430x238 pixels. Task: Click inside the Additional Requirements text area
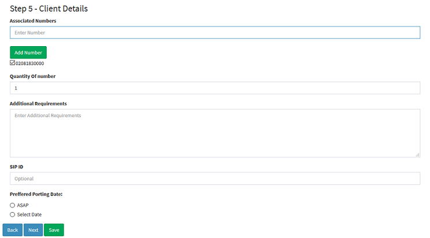click(x=215, y=133)
